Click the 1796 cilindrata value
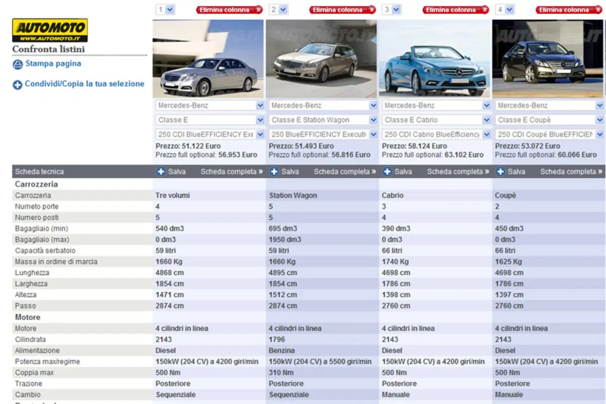Screen dimensions: 606x404 277,339
